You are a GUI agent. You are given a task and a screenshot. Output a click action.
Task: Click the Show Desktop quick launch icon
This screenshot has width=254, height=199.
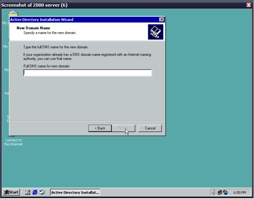point(27,192)
